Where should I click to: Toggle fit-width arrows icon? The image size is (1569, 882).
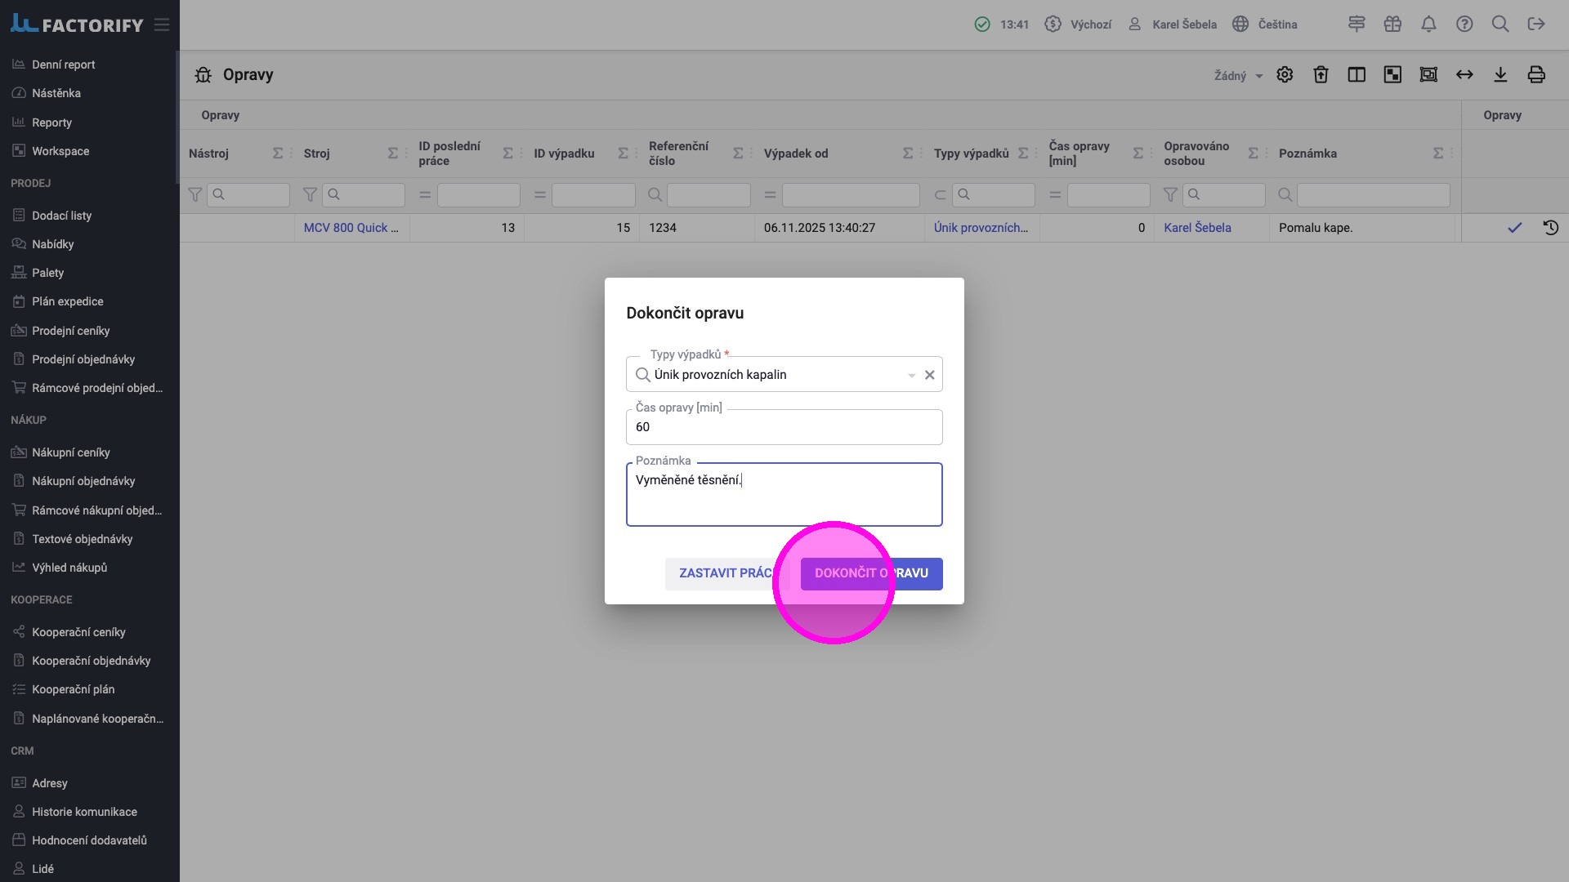(1464, 75)
